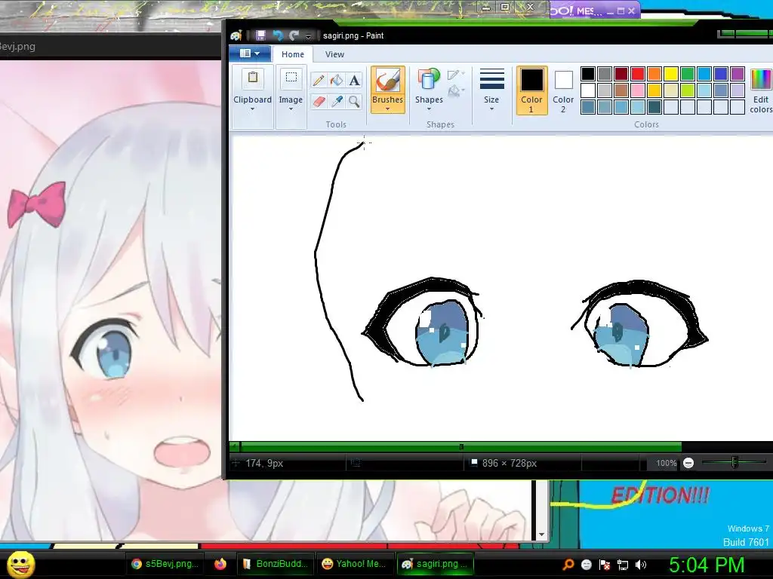The height and width of the screenshot is (579, 773).
Task: Click the Shape outline icon
Action: click(x=454, y=75)
